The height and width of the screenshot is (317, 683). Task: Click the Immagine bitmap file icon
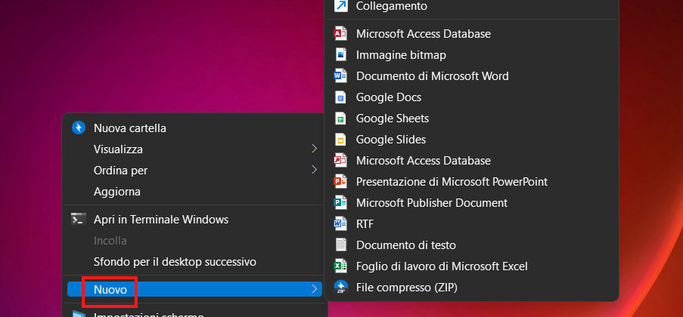340,55
